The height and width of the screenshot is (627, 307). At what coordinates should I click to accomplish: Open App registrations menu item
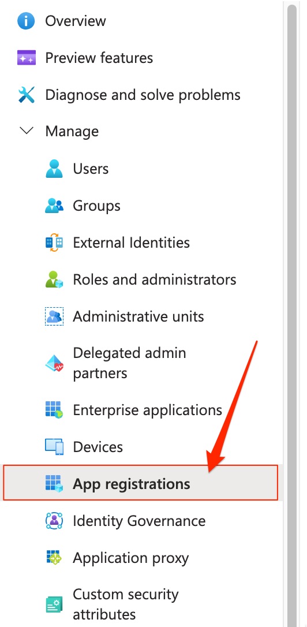(x=140, y=483)
